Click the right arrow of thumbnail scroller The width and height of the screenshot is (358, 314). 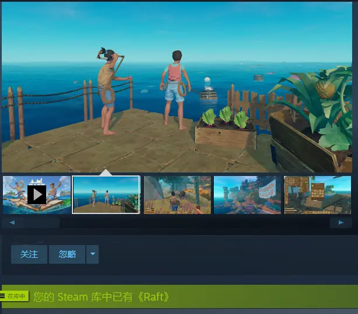click(341, 222)
